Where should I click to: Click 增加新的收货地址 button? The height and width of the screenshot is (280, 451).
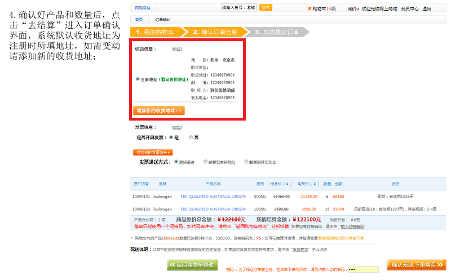[x=159, y=110]
